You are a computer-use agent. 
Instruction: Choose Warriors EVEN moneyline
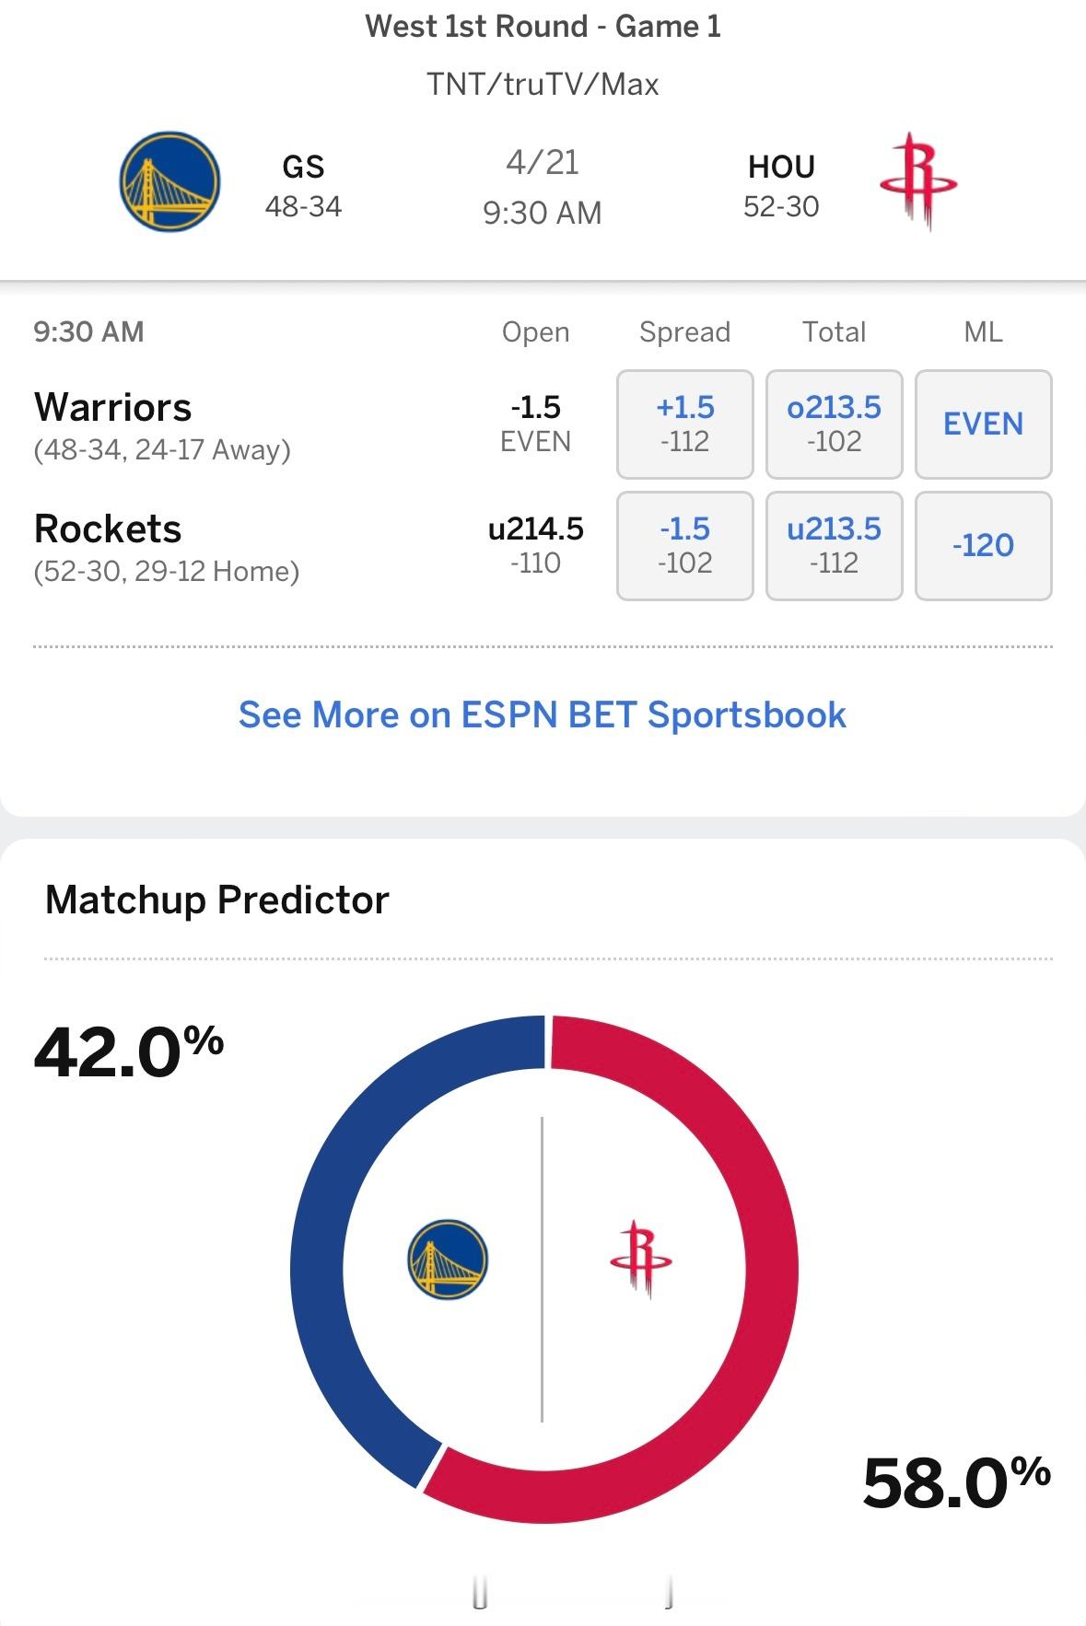coord(984,424)
